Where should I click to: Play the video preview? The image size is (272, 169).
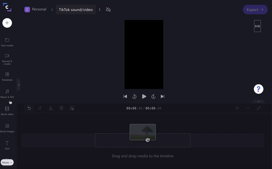(144, 97)
